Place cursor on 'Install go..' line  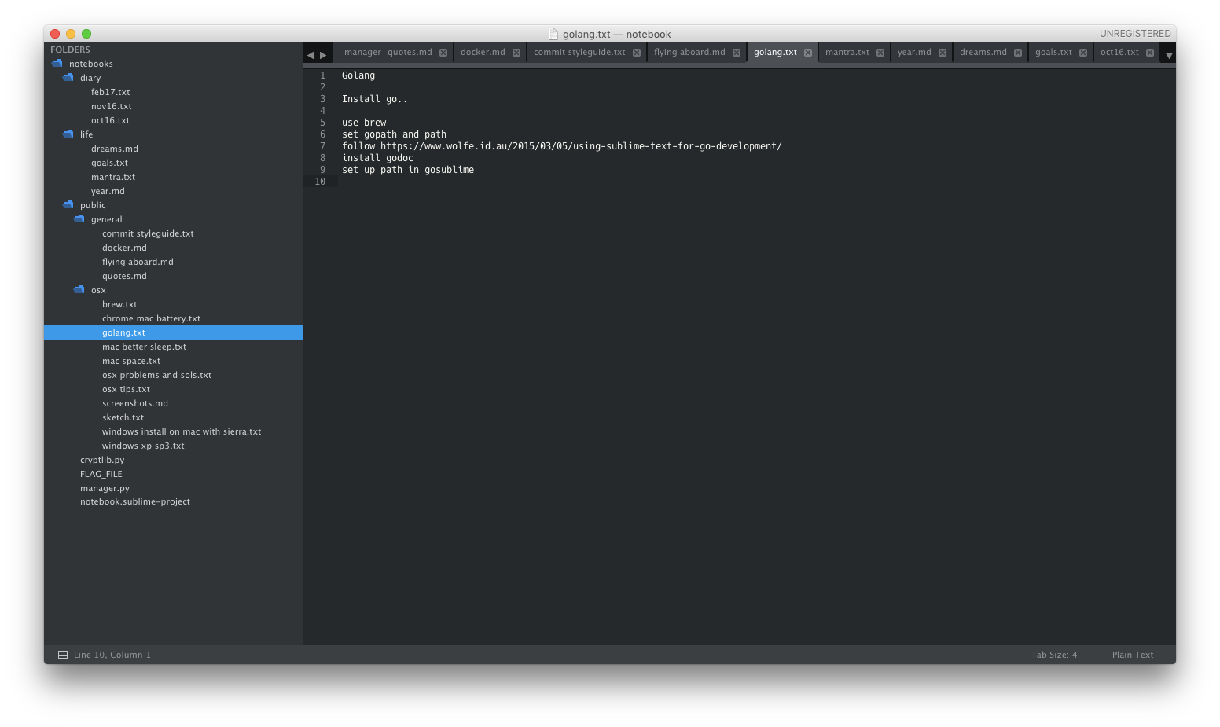click(374, 99)
